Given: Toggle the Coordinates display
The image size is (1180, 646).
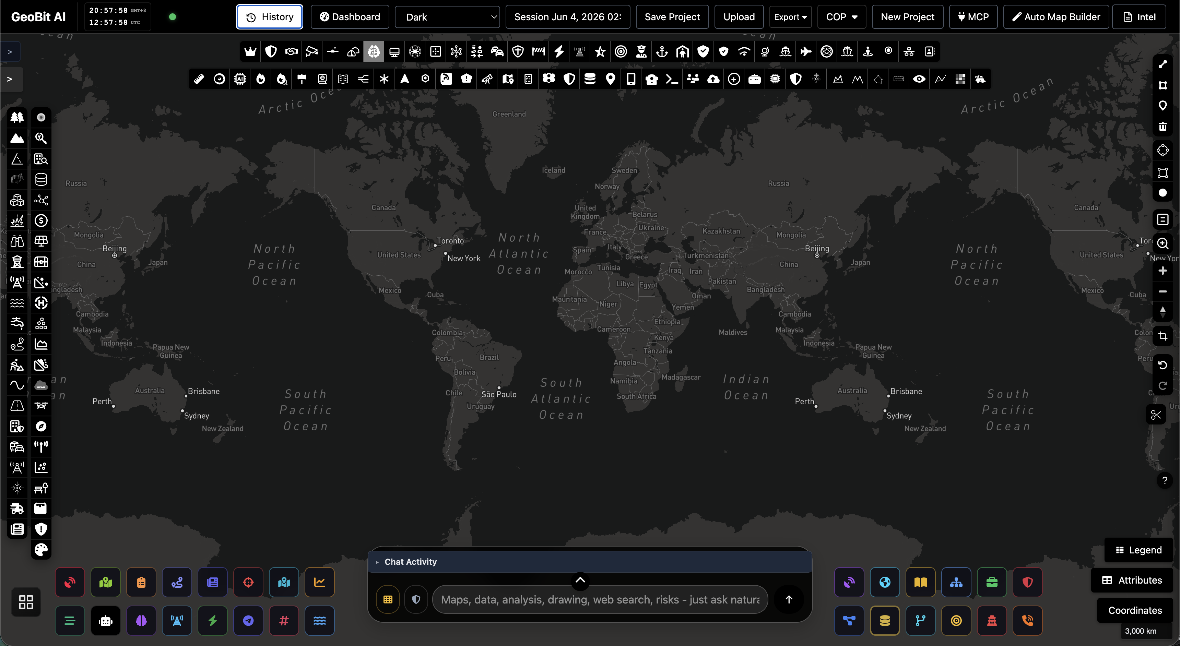Looking at the screenshot, I should click(x=1135, y=610).
